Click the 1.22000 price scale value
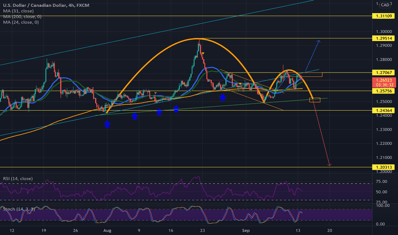398x235 pixels. (384, 144)
